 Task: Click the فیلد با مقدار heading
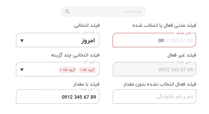(87, 84)
